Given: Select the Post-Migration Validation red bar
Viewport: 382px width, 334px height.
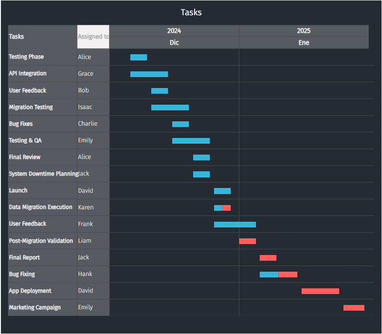Looking at the screenshot, I should [x=247, y=241].
